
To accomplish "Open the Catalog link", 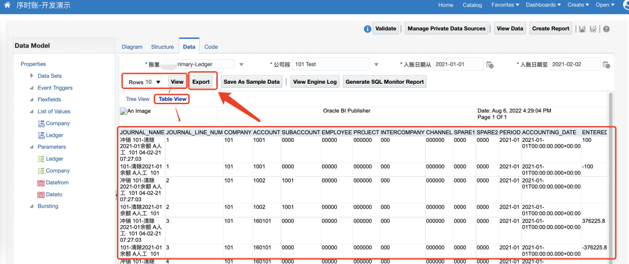I will tap(472, 5).
